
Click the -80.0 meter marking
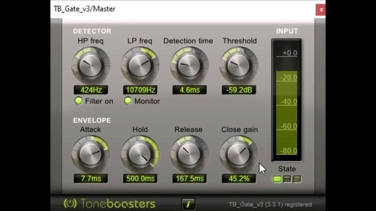(288, 151)
